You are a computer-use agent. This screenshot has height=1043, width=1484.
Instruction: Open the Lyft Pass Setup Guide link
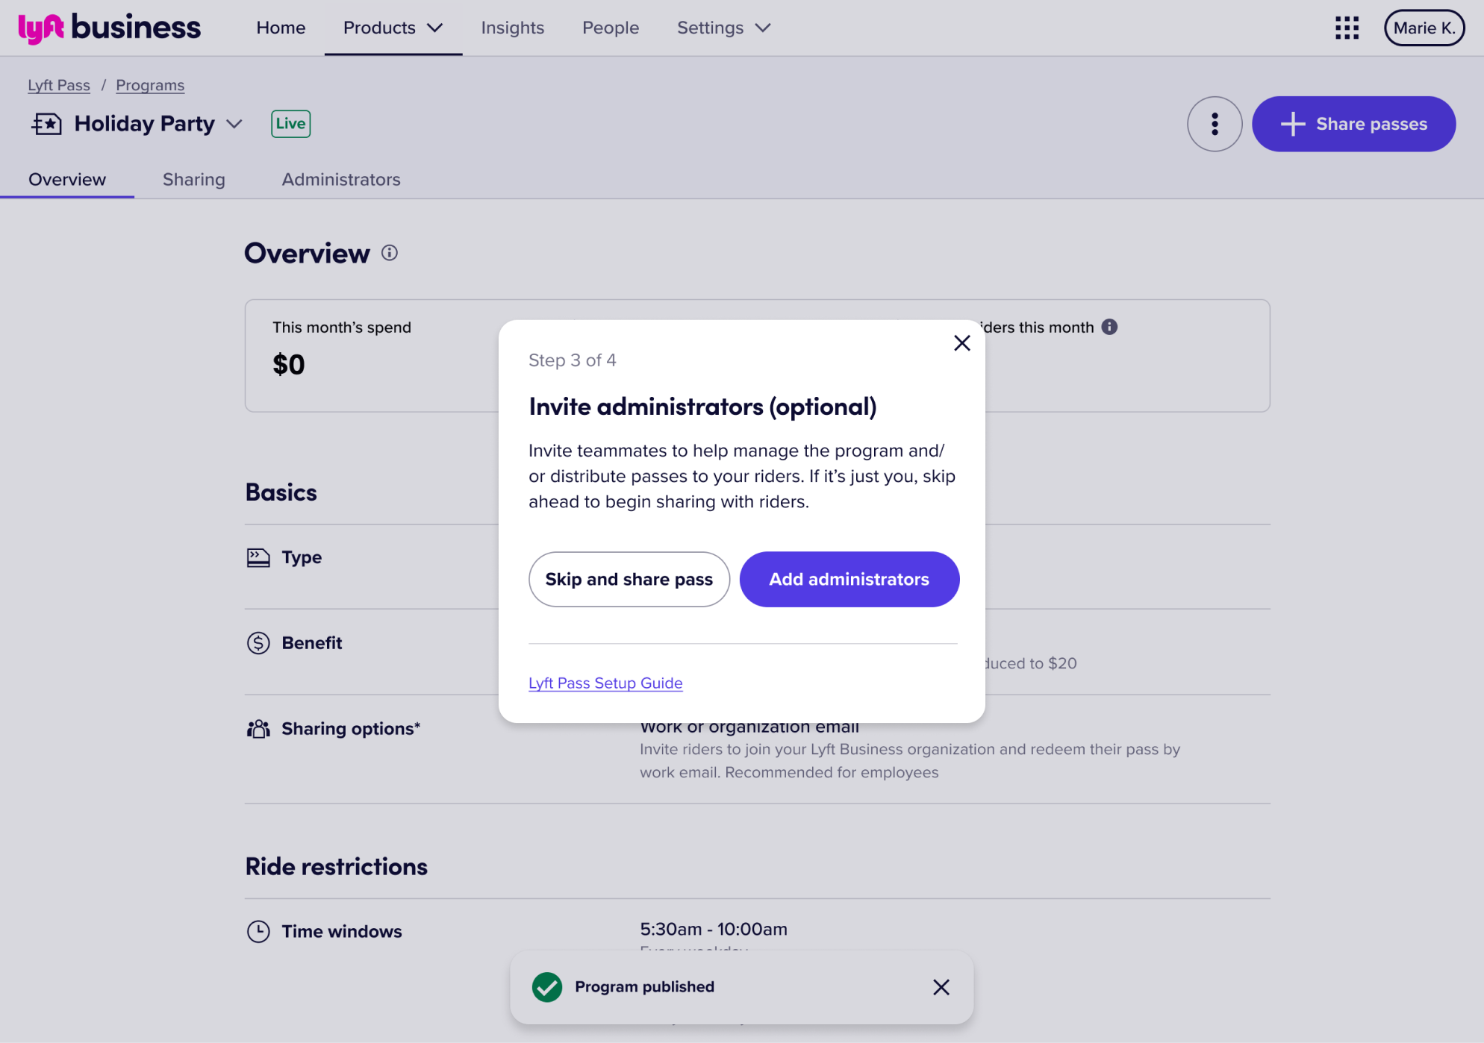605,683
